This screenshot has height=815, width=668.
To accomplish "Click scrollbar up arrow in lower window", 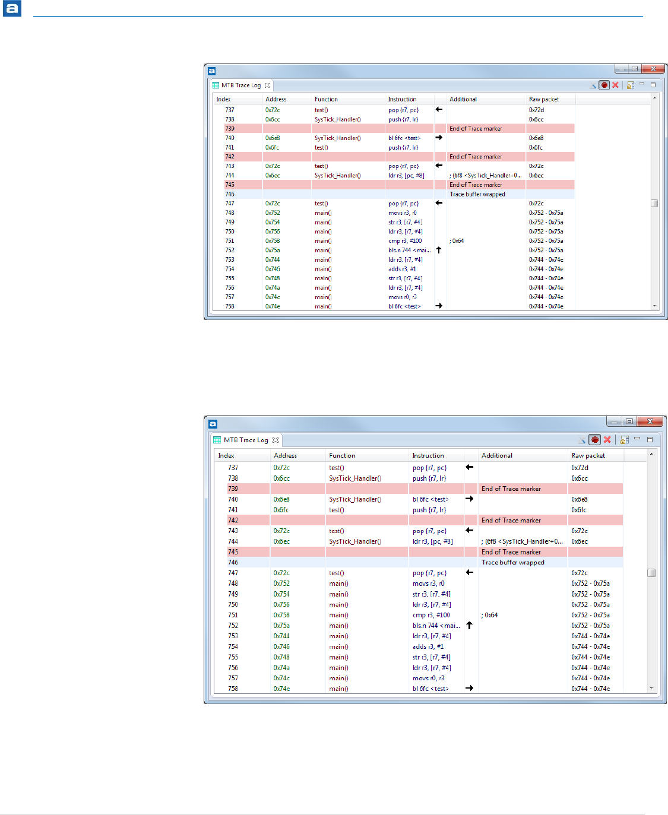I will pyautogui.click(x=651, y=454).
